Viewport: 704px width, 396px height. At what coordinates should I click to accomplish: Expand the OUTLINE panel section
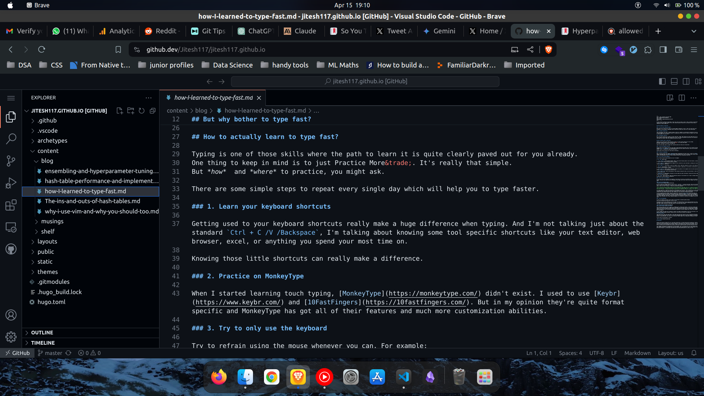pos(42,333)
